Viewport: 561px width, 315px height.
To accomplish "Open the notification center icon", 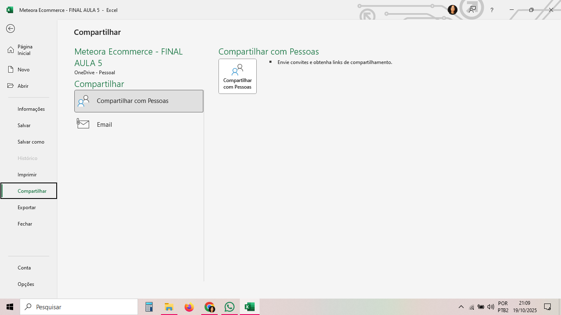I will 547,307.
